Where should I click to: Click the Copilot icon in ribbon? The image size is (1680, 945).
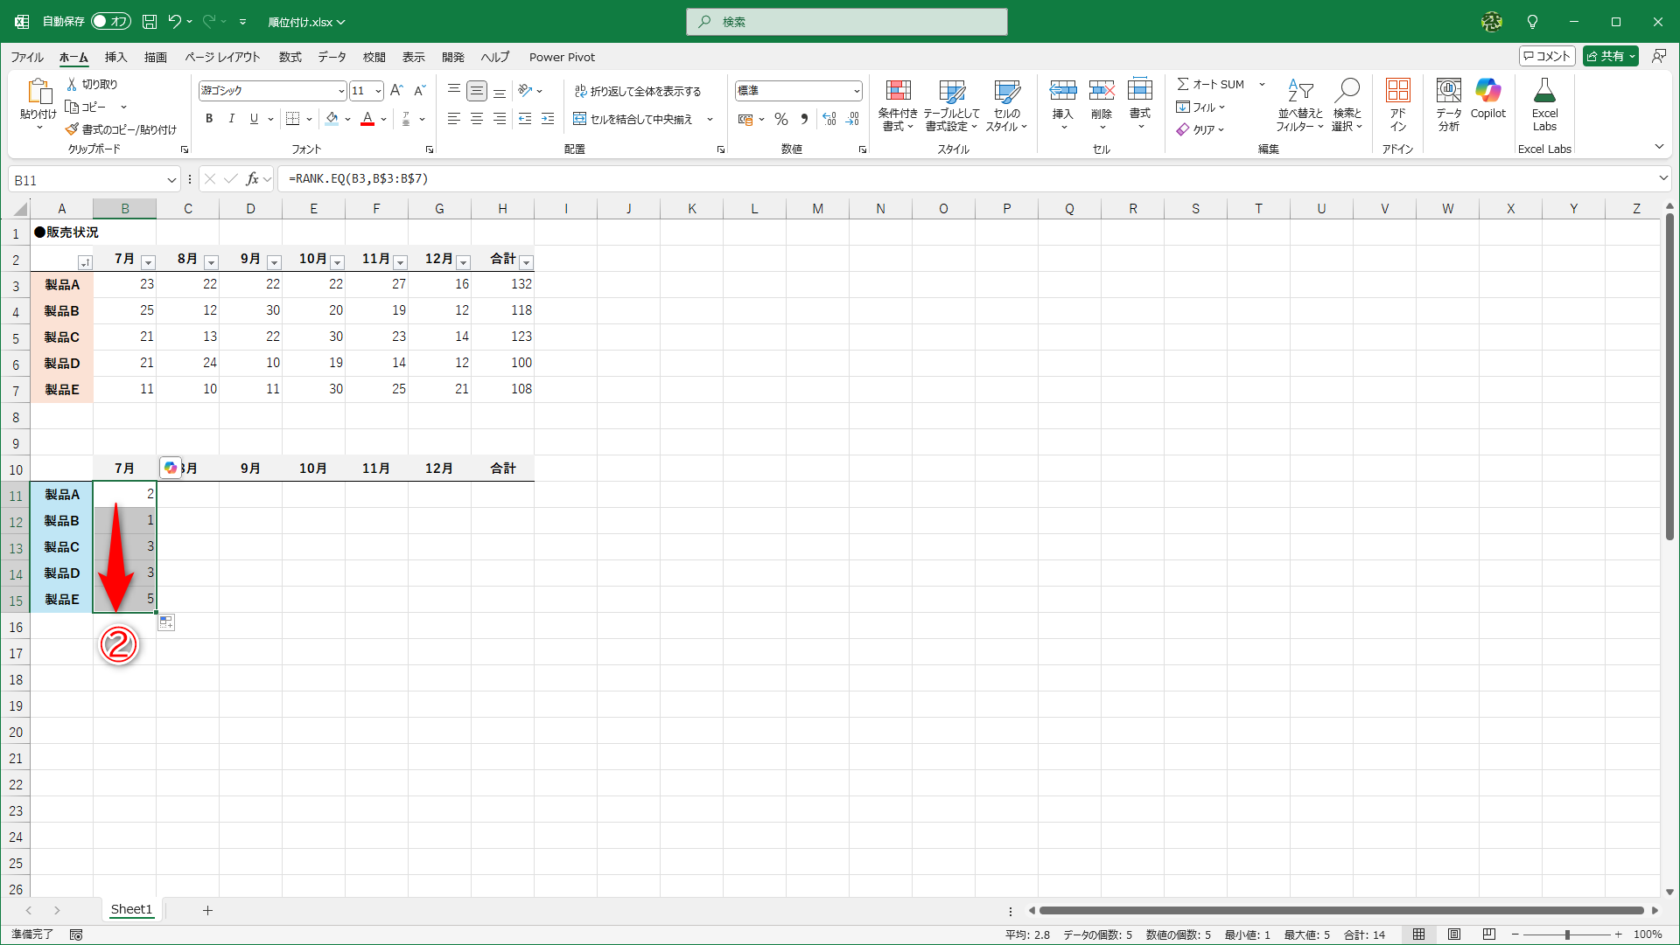(1487, 91)
